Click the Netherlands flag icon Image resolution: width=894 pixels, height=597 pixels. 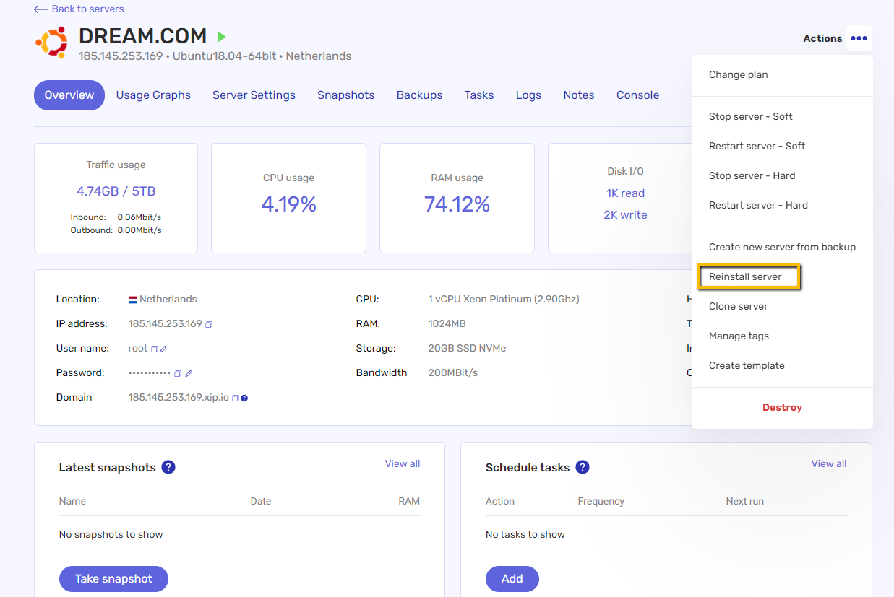[133, 300]
